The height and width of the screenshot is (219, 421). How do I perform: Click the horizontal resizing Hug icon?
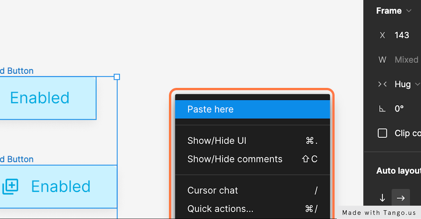(382, 84)
